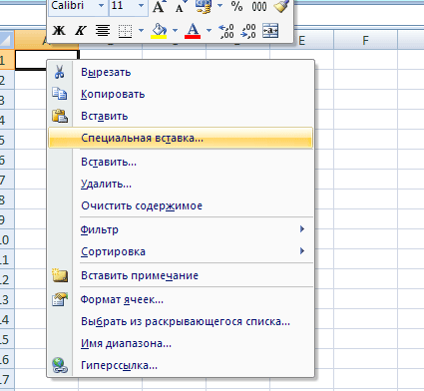
Task: Open the accounting format dropdown arrow
Action: [219, 6]
